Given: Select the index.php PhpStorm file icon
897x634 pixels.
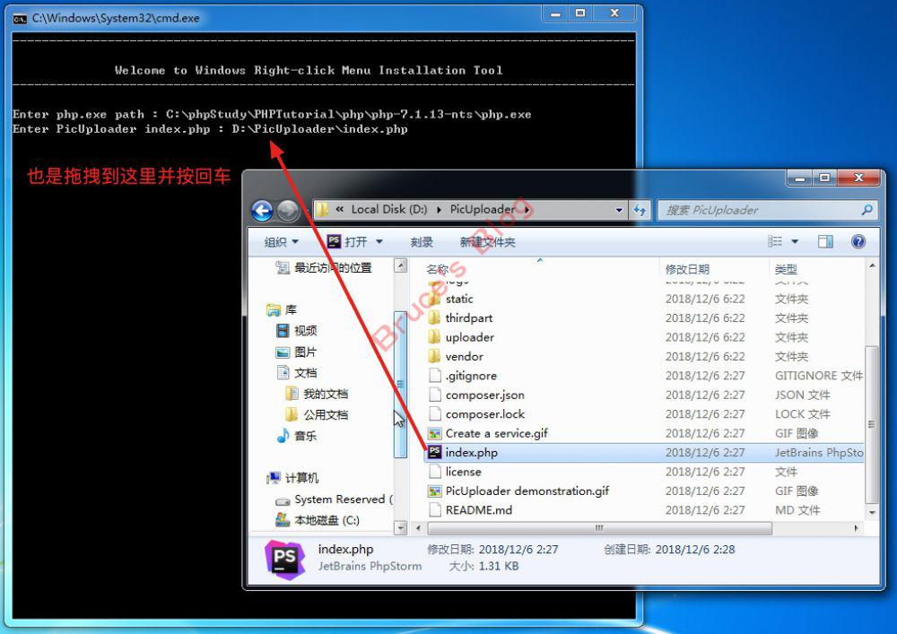Looking at the screenshot, I should coord(435,453).
